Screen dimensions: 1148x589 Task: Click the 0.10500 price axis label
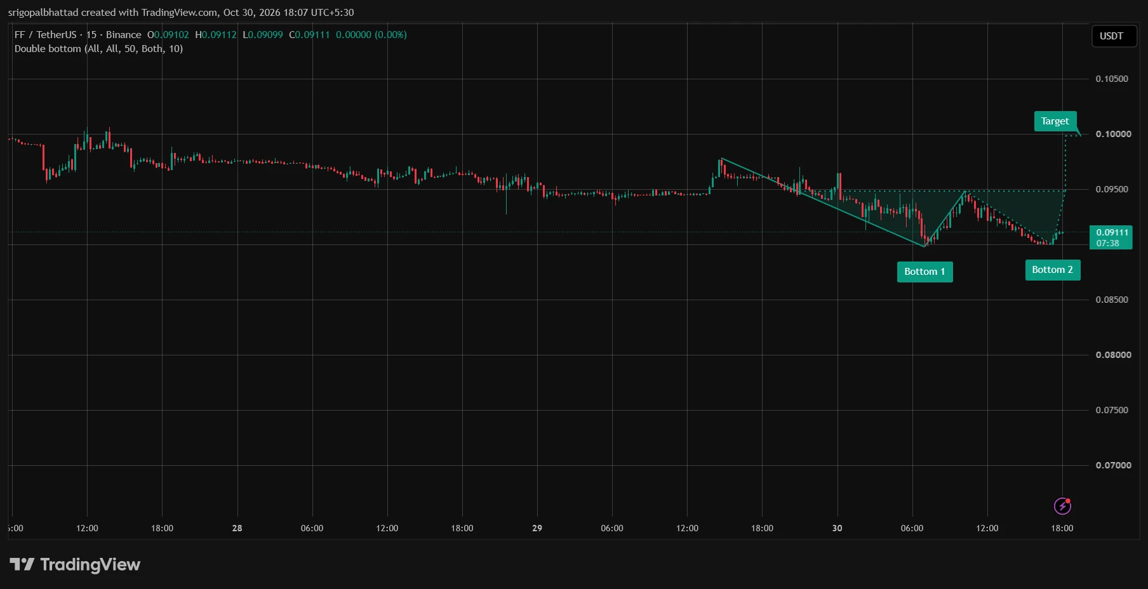[1112, 79]
